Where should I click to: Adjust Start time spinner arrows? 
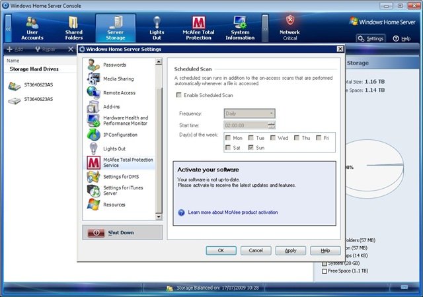[x=272, y=125]
